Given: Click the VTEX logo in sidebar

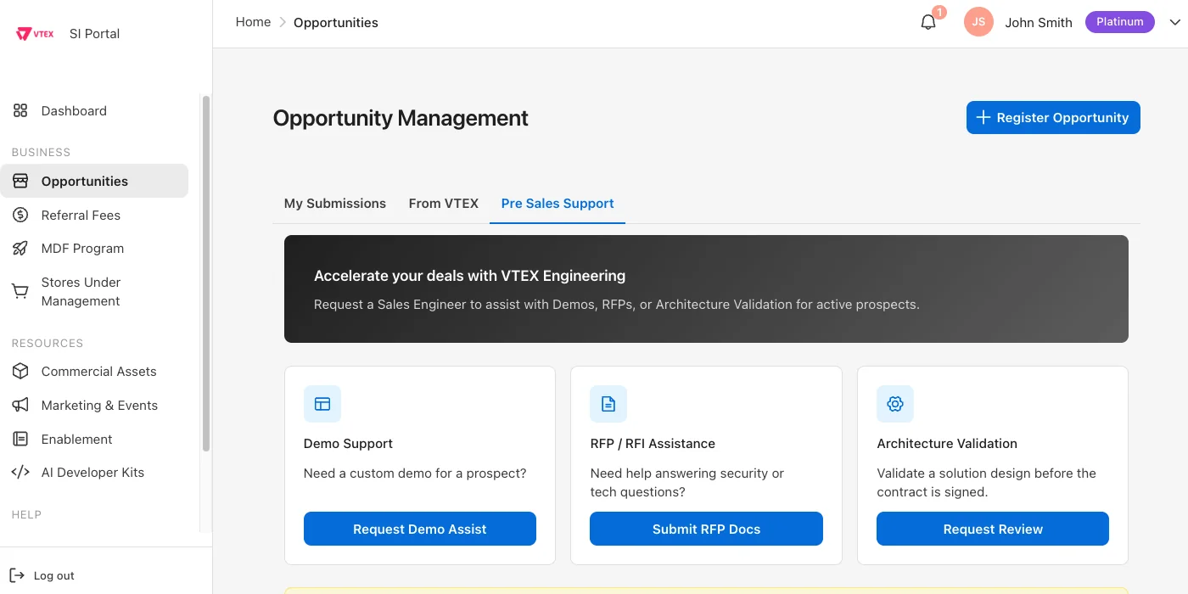Looking at the screenshot, I should [x=36, y=34].
